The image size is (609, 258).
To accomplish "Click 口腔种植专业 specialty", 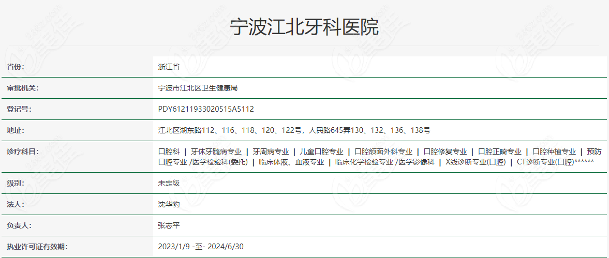I will pos(554,151).
